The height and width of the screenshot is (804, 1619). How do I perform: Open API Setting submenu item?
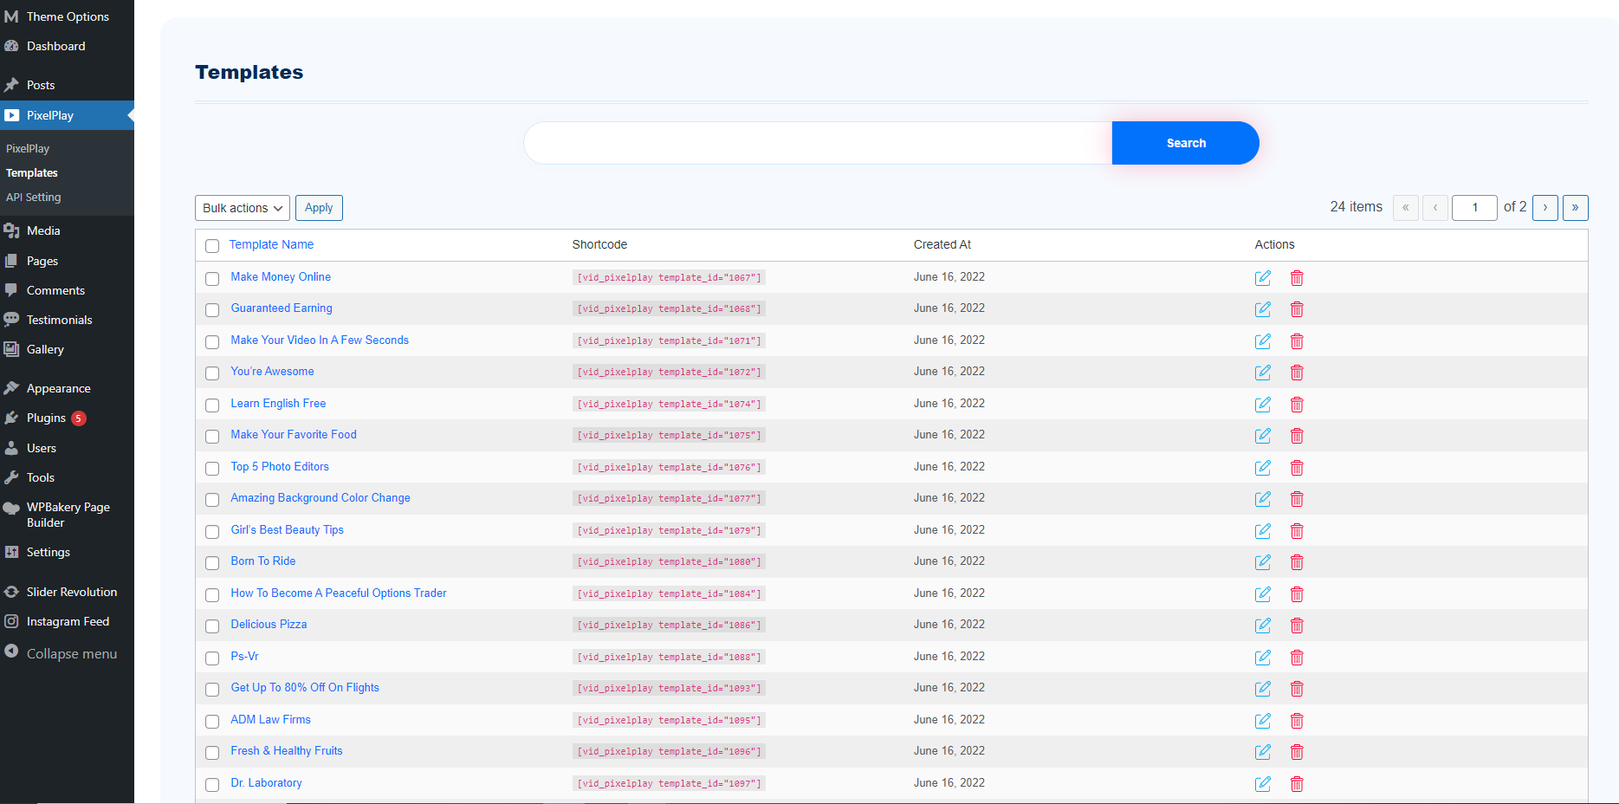point(34,198)
